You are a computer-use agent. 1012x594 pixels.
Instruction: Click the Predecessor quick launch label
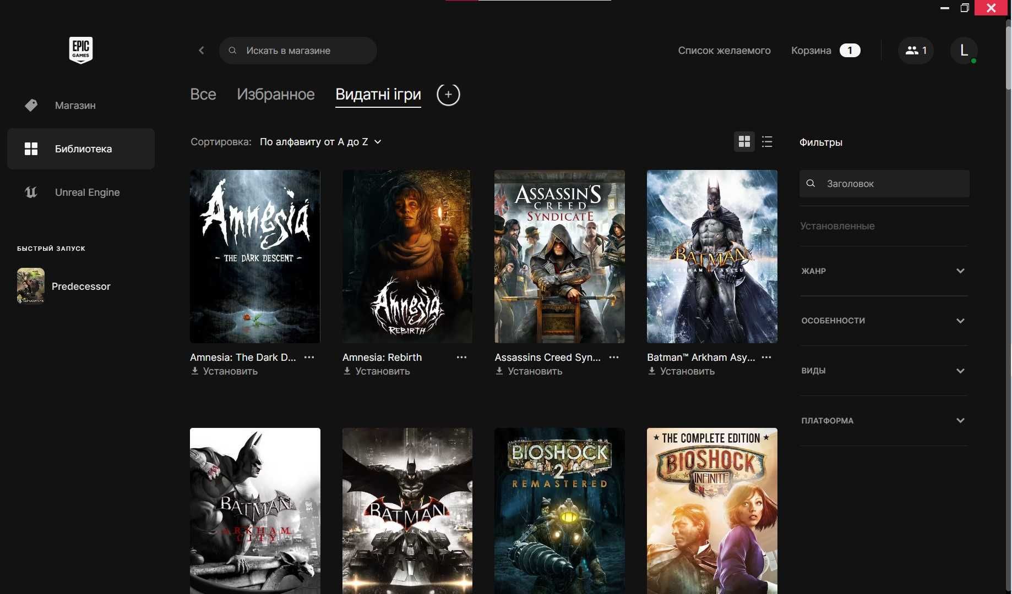[81, 287]
